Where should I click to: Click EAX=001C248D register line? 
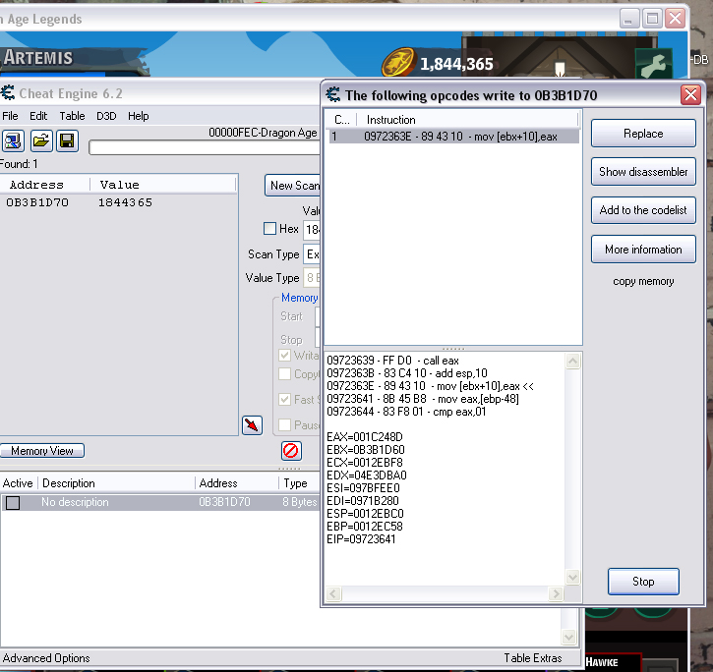click(x=365, y=437)
